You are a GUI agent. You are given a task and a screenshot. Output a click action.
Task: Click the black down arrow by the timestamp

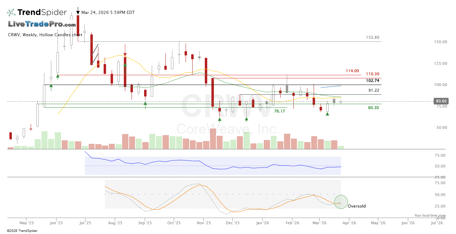pyautogui.click(x=78, y=12)
